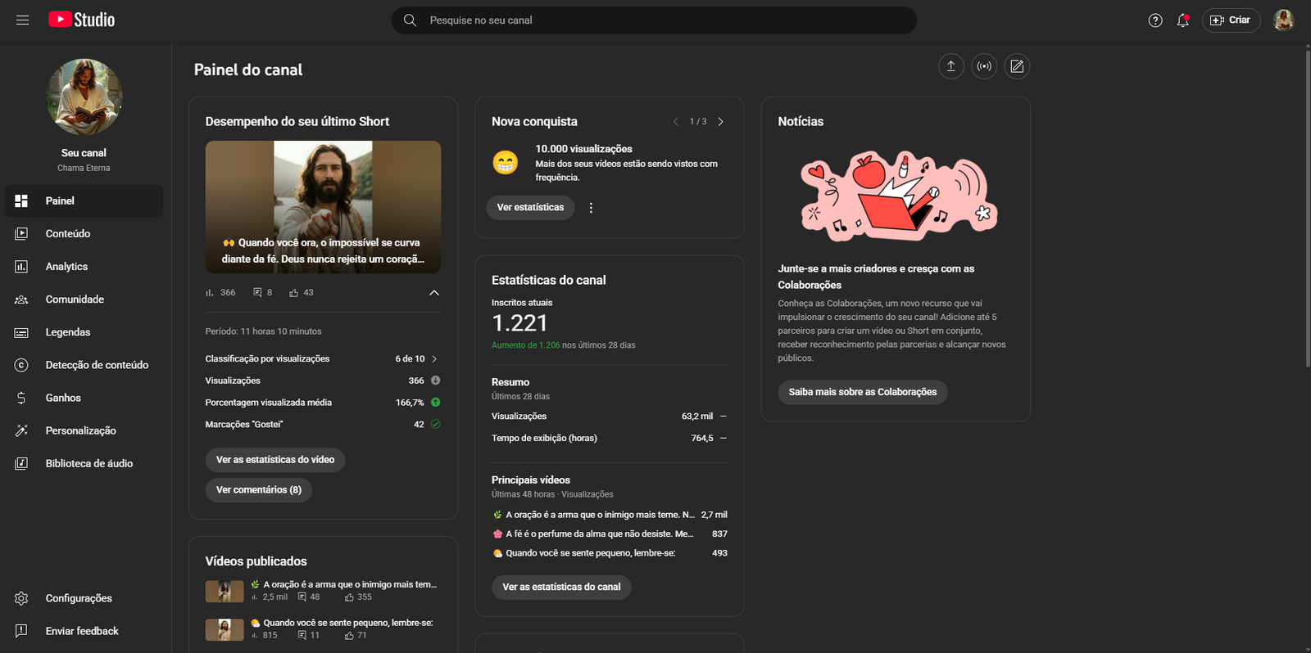Open three-dot menu on Nova conquista card
The width and height of the screenshot is (1311, 653).
pyautogui.click(x=591, y=208)
